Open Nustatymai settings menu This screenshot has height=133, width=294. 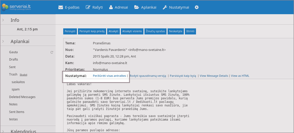coord(176,7)
